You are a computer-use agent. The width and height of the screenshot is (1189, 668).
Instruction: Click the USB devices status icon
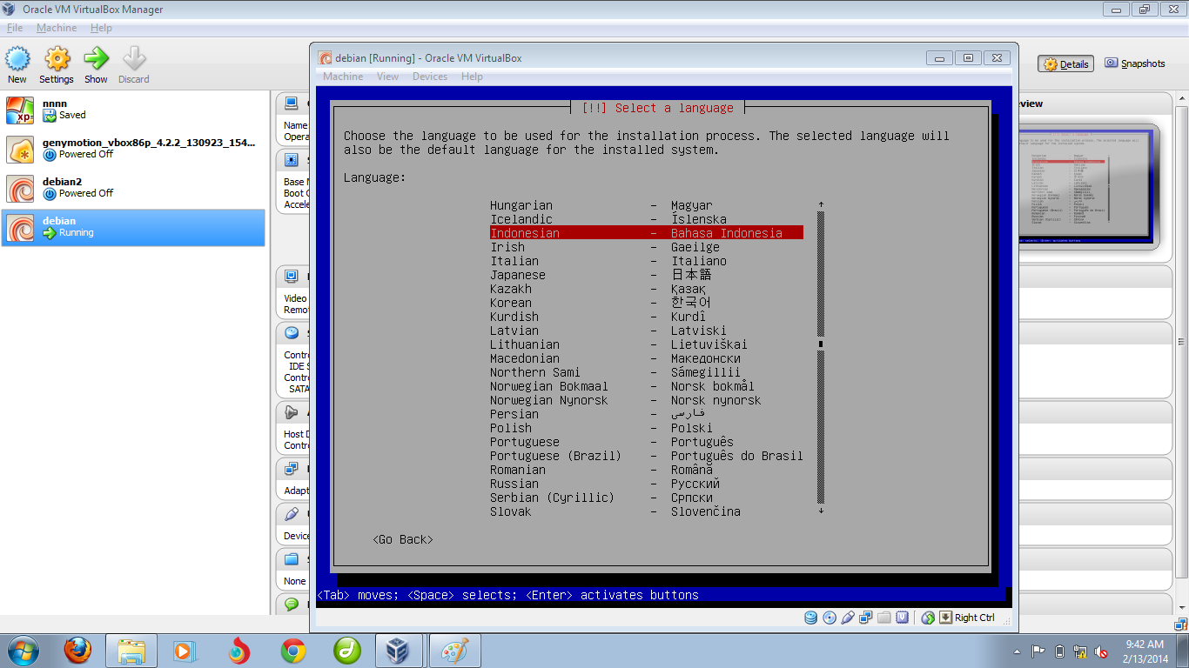tap(848, 618)
